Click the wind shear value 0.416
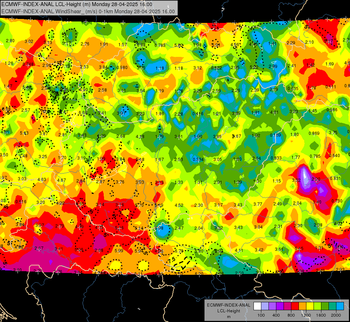The width and height of the screenshot is (350, 322). click(198, 113)
